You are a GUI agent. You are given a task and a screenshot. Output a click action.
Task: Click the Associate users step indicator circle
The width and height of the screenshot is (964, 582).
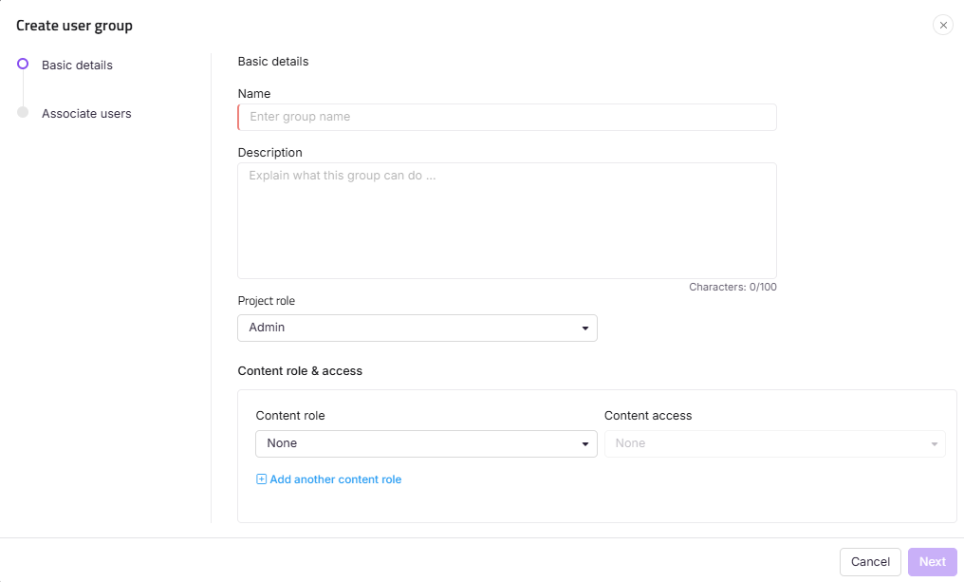22,113
